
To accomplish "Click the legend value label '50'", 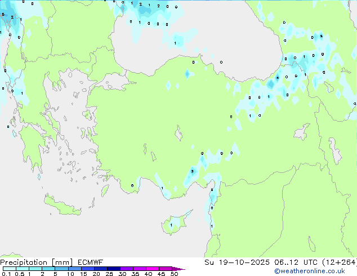I will point(174,274).
